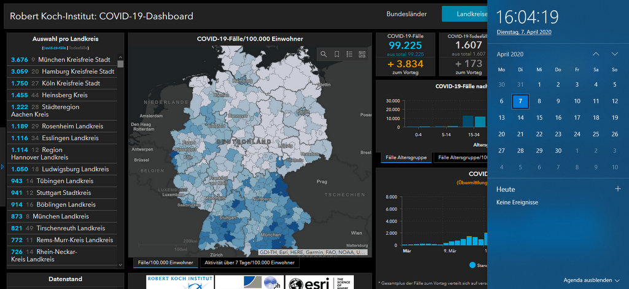Select Esslingen Landkreis entry
The image size is (629, 289).
pyautogui.click(x=62, y=138)
